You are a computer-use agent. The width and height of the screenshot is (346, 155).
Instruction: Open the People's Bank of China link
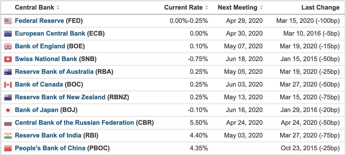[50, 148]
